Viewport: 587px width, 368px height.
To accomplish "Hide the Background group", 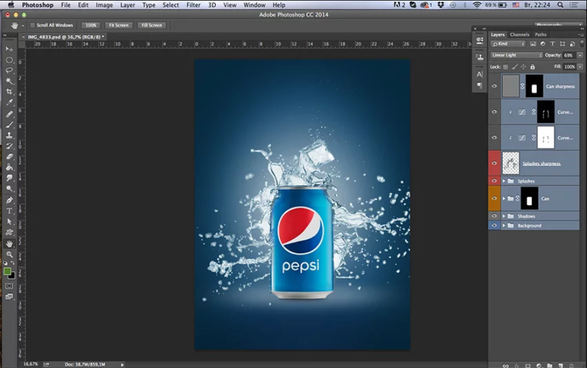I will tap(494, 225).
